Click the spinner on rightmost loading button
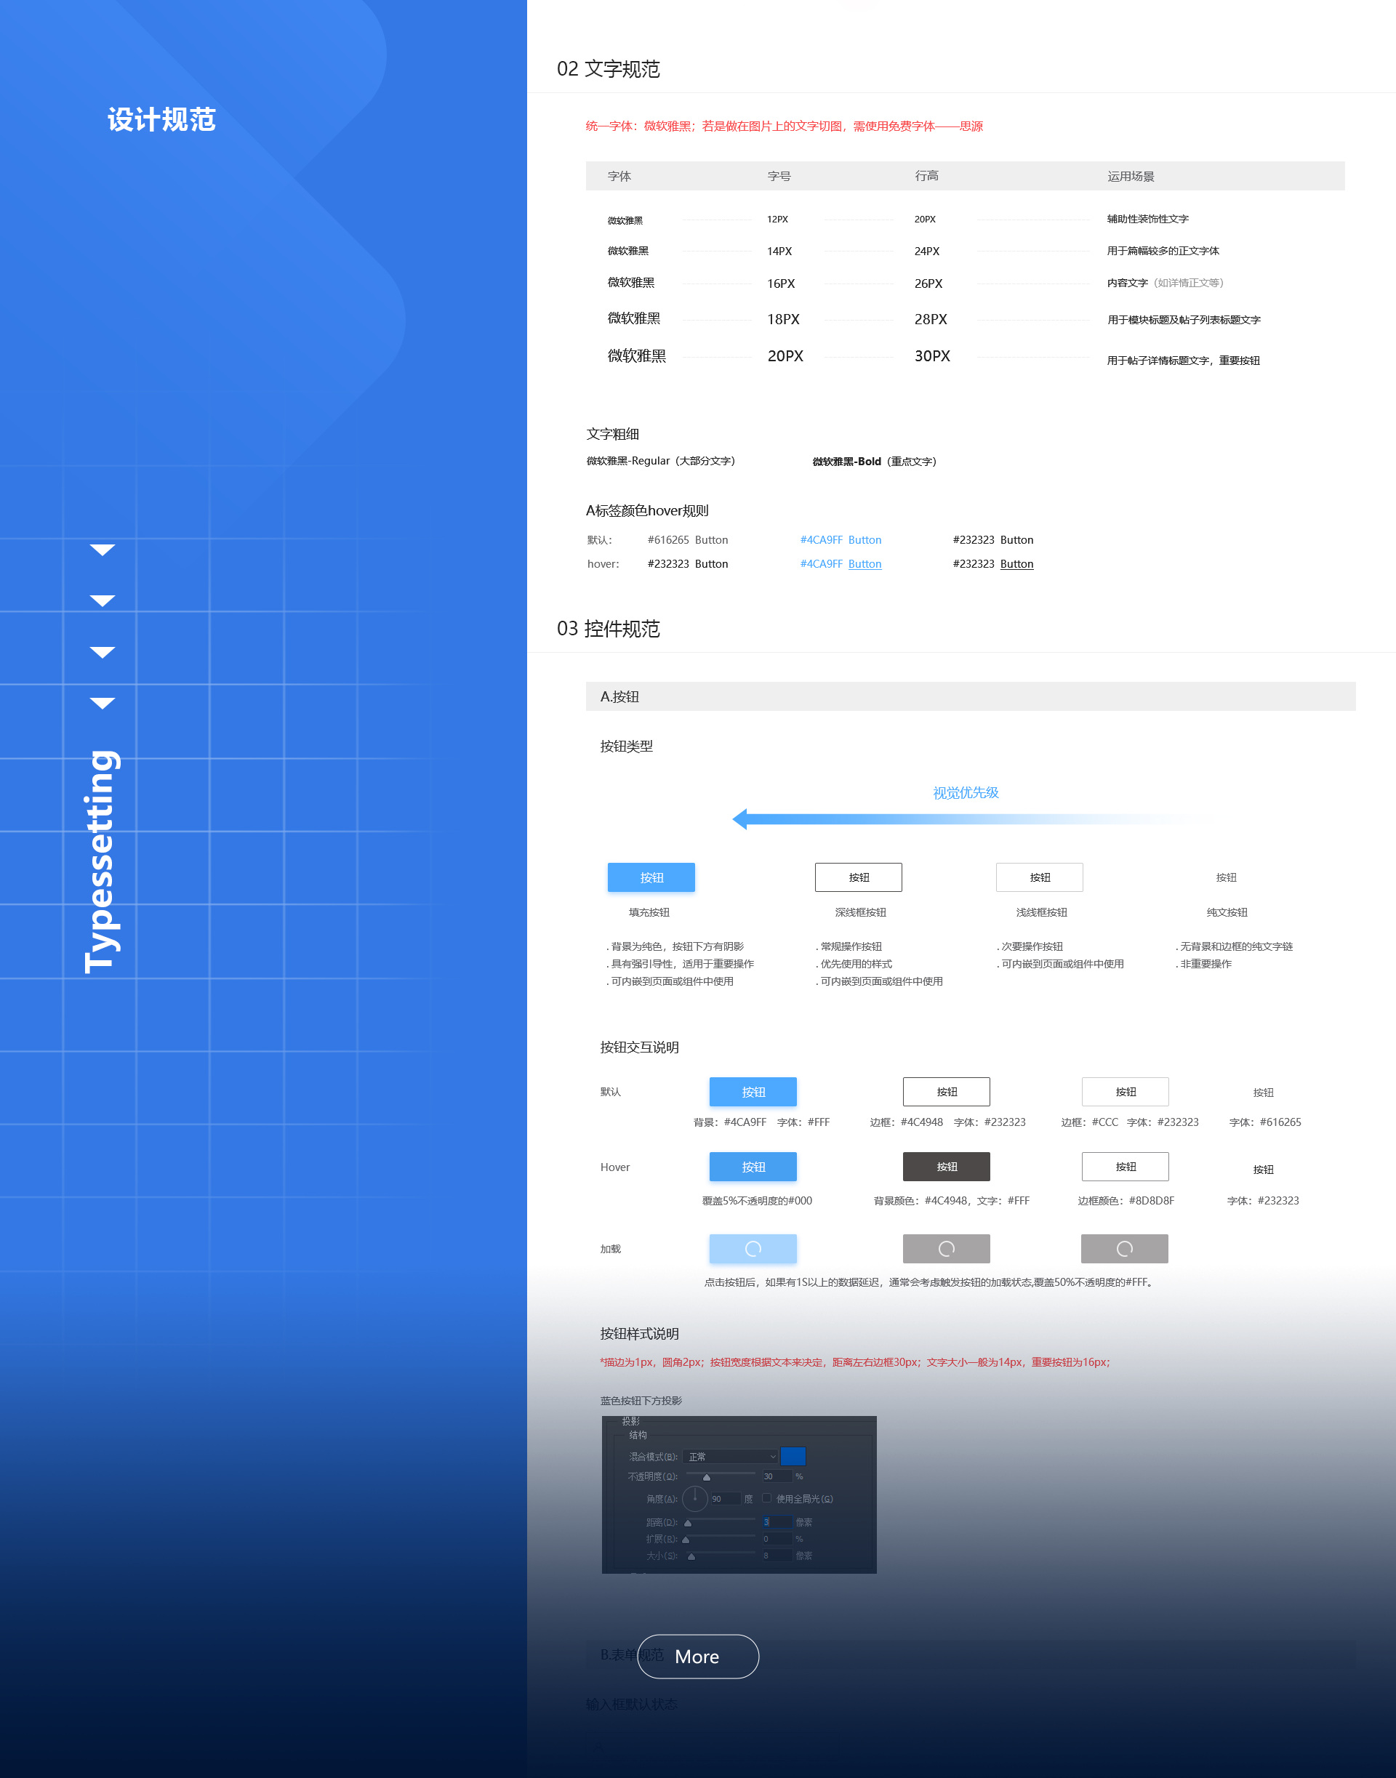The image size is (1396, 1778). 1125,1249
